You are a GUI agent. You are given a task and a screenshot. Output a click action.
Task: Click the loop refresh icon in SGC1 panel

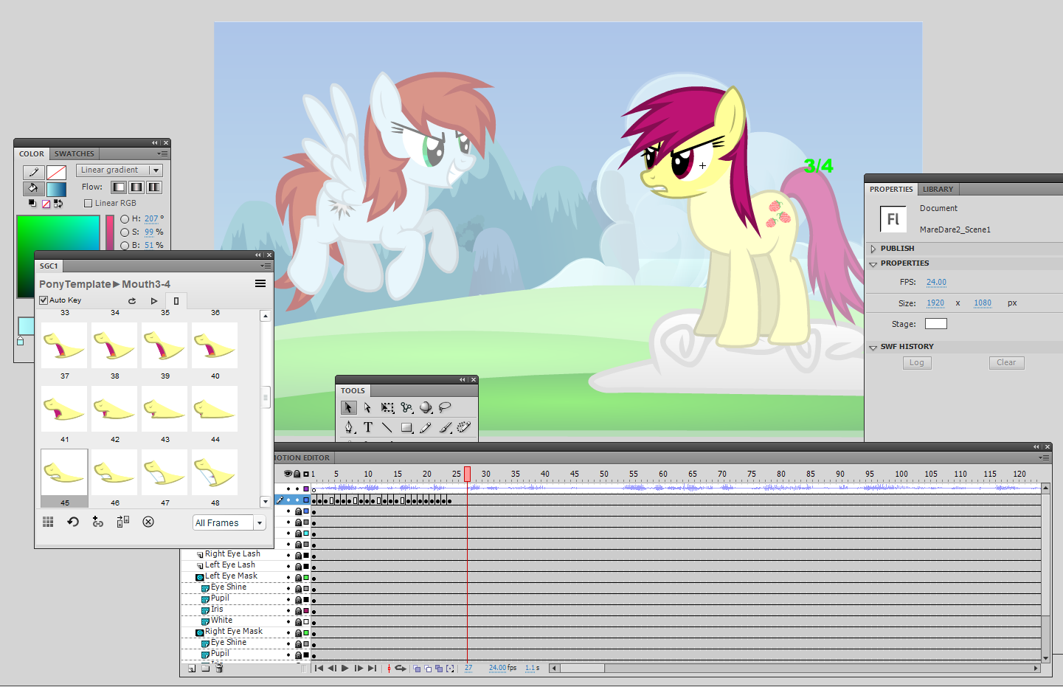pyautogui.click(x=132, y=301)
